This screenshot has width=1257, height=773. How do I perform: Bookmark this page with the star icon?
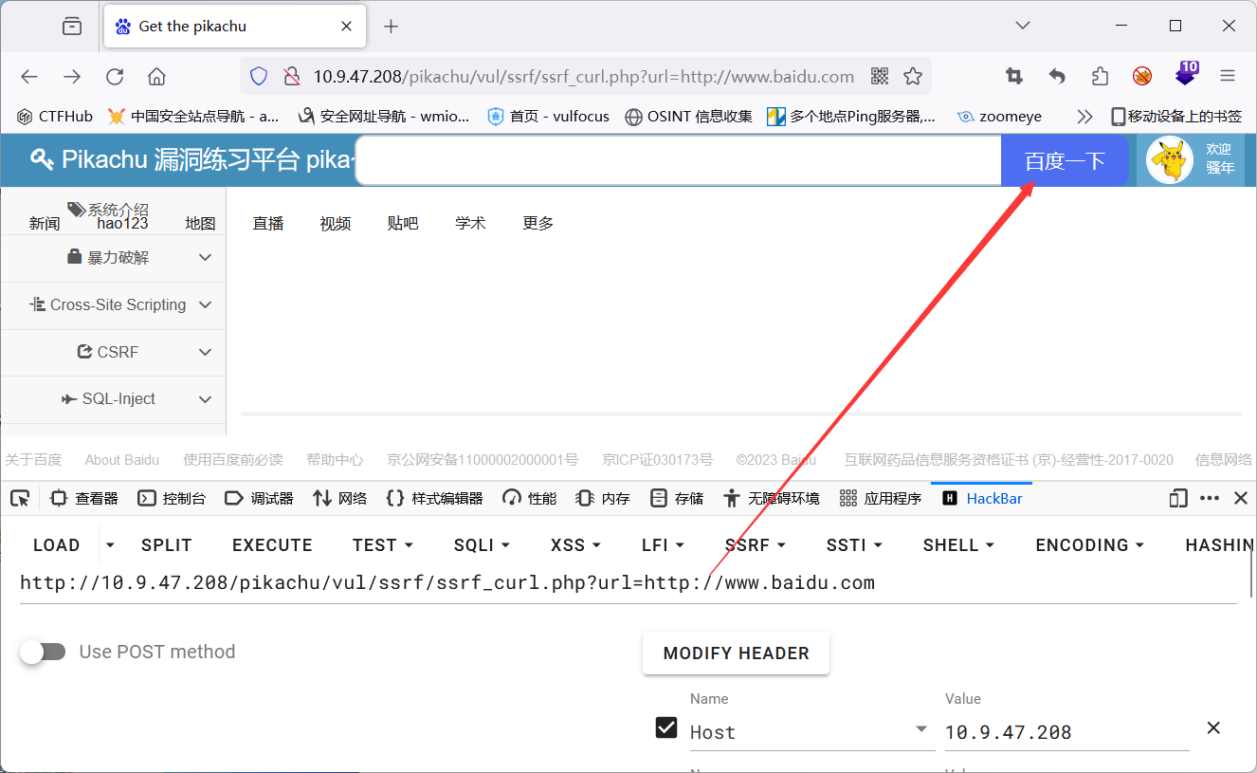(x=912, y=76)
